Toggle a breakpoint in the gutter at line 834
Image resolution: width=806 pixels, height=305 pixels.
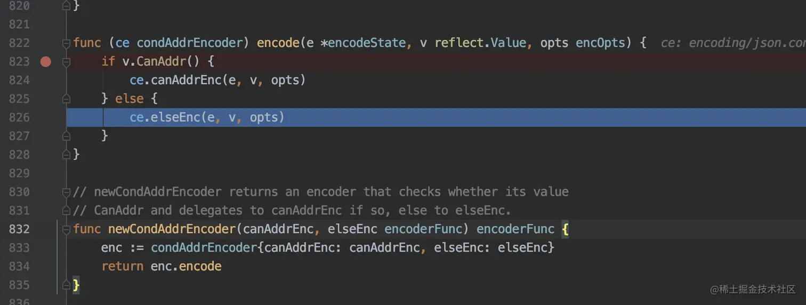46,266
